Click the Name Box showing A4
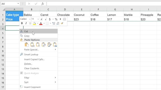 9,4
